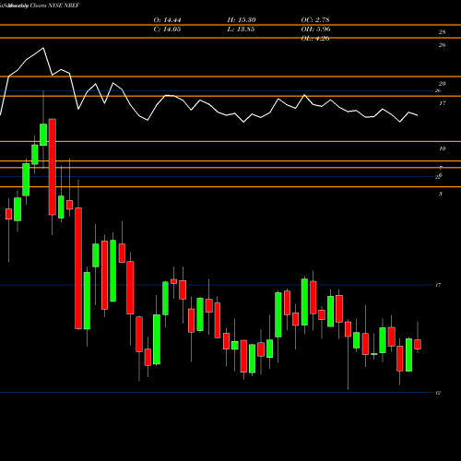Select the axis label '20'

pyautogui.click(x=442, y=84)
